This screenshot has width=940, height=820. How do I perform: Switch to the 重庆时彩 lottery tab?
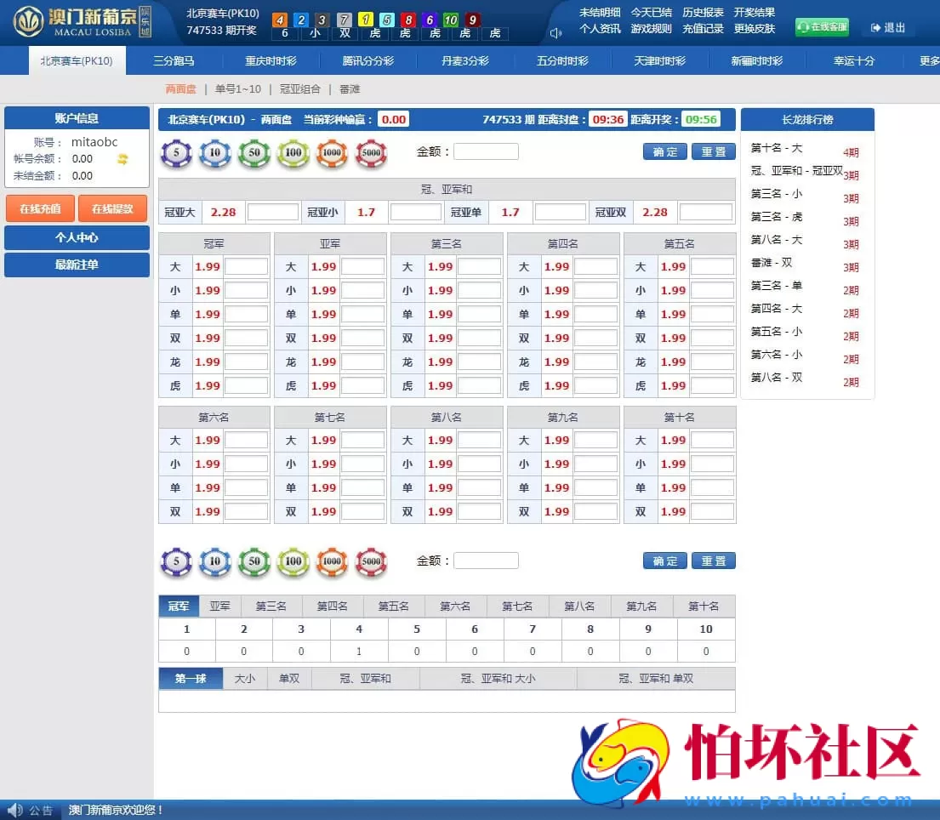point(271,60)
